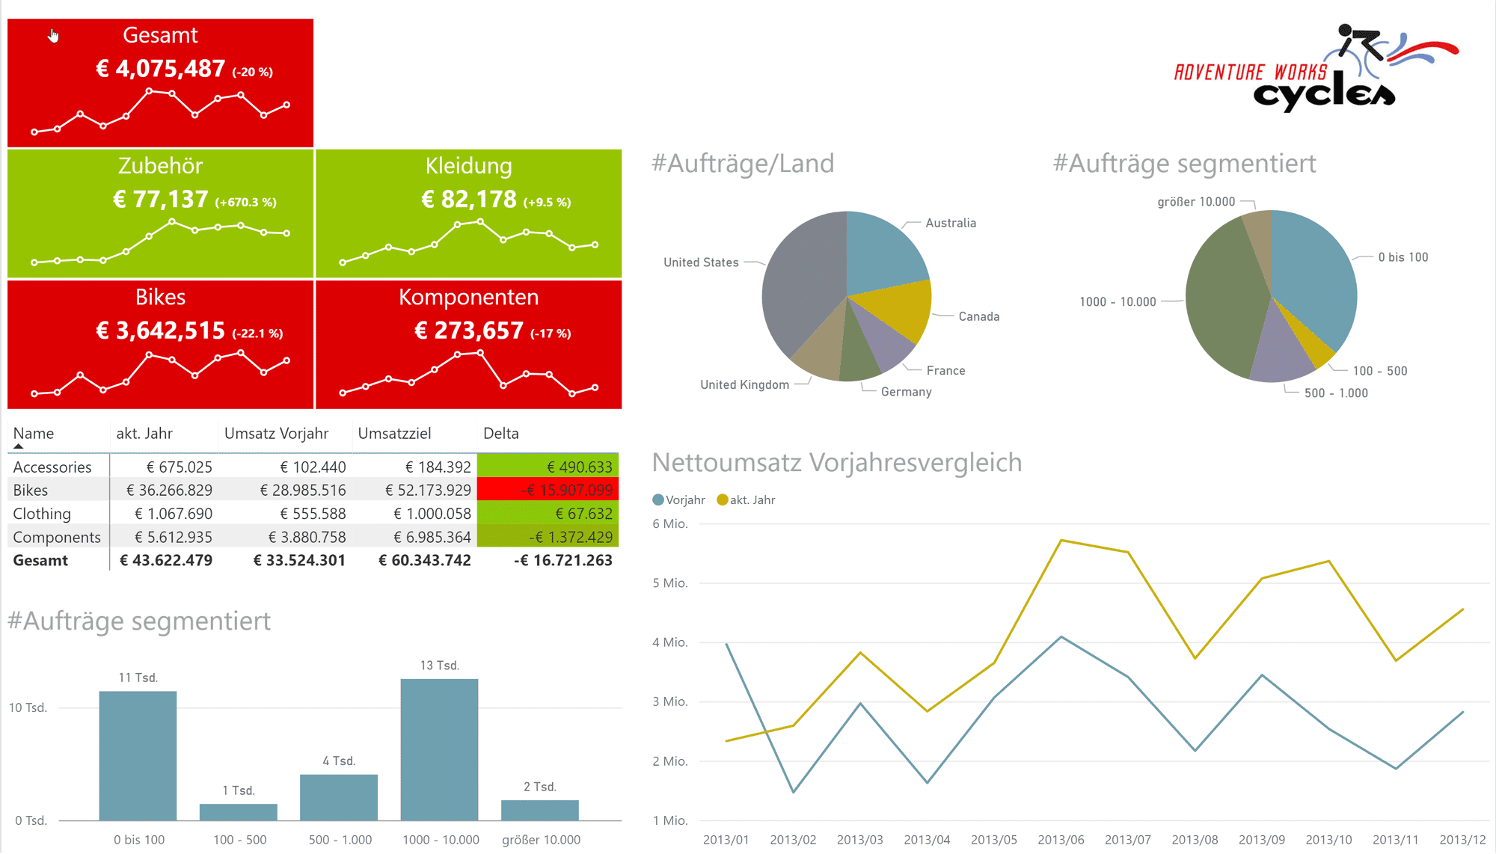This screenshot has width=1496, height=854.
Task: Select the 100 - 500 bar
Action: pos(239,812)
